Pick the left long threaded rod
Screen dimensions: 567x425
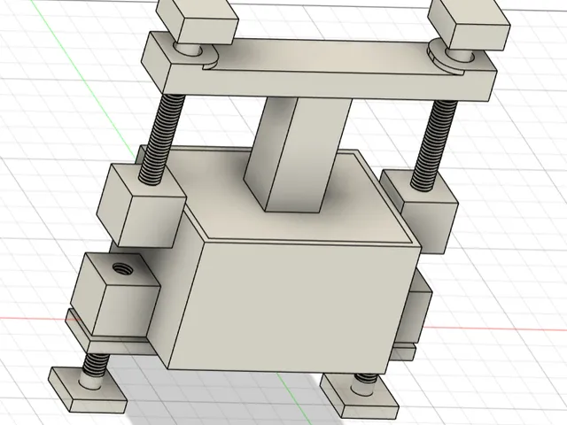tap(163, 139)
